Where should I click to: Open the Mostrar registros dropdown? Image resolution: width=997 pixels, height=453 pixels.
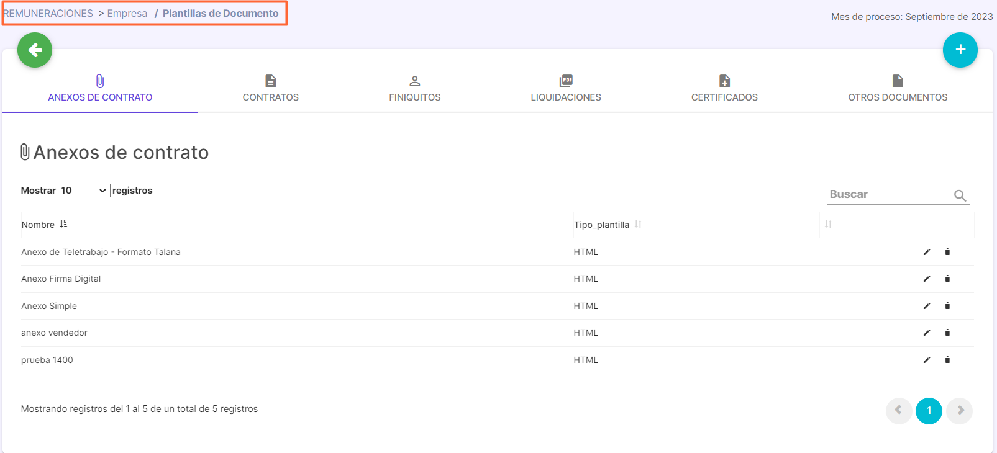pyautogui.click(x=84, y=191)
